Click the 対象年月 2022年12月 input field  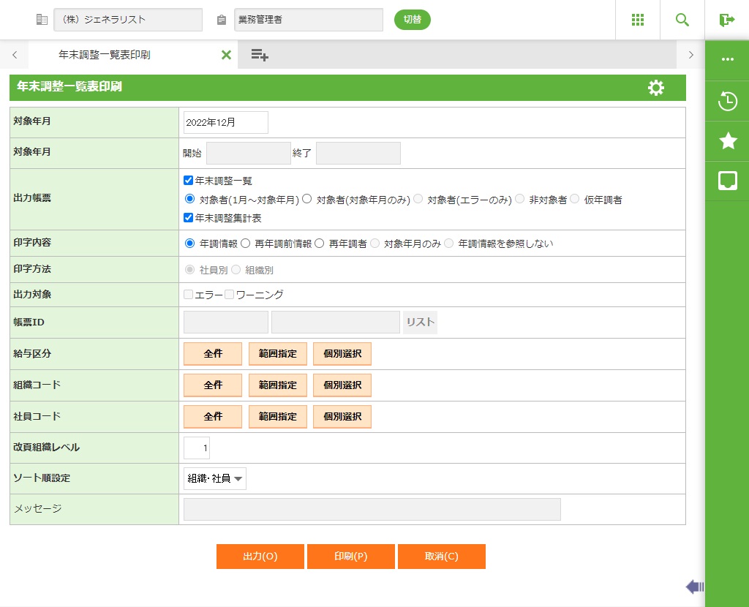(225, 123)
